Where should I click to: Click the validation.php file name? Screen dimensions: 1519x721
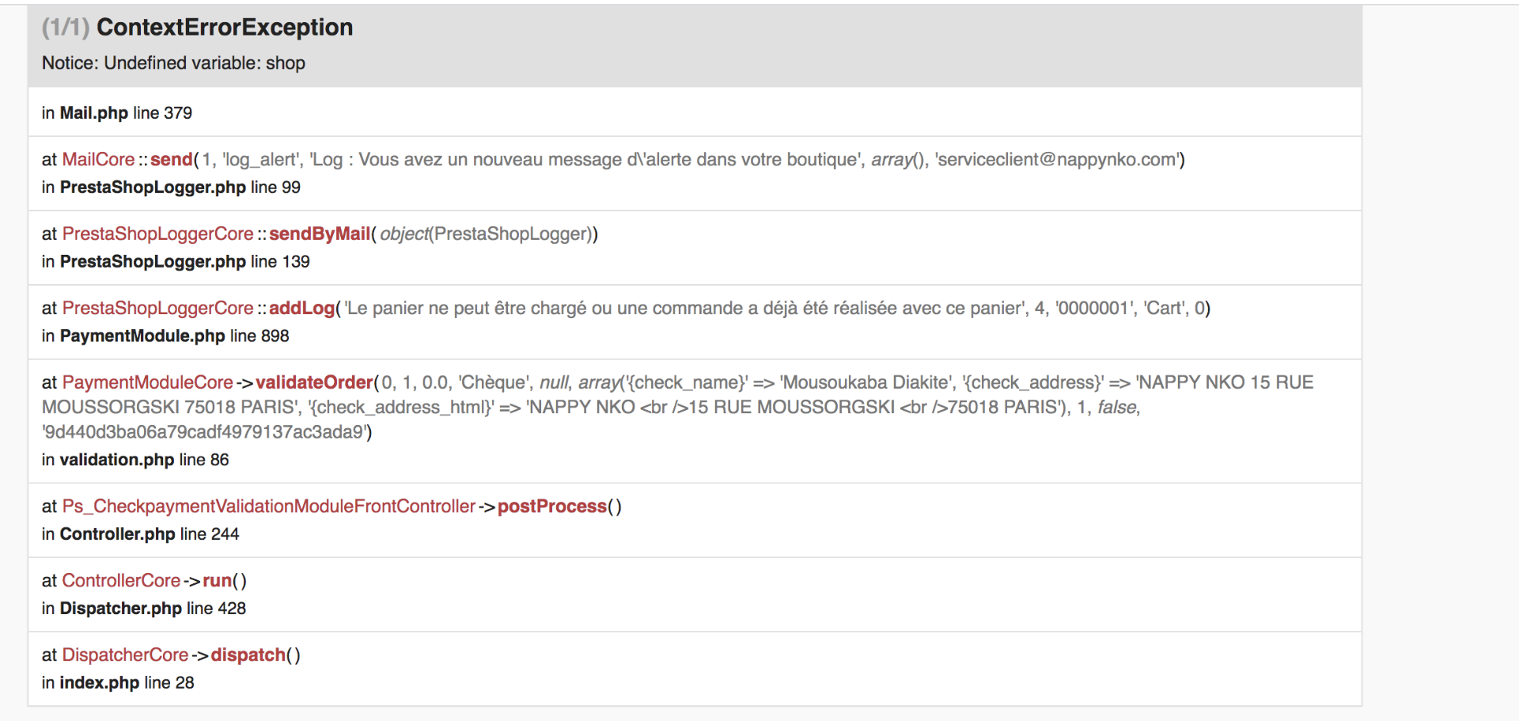117,460
